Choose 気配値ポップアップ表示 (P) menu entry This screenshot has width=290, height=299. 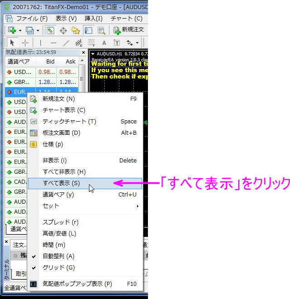(x=85, y=284)
